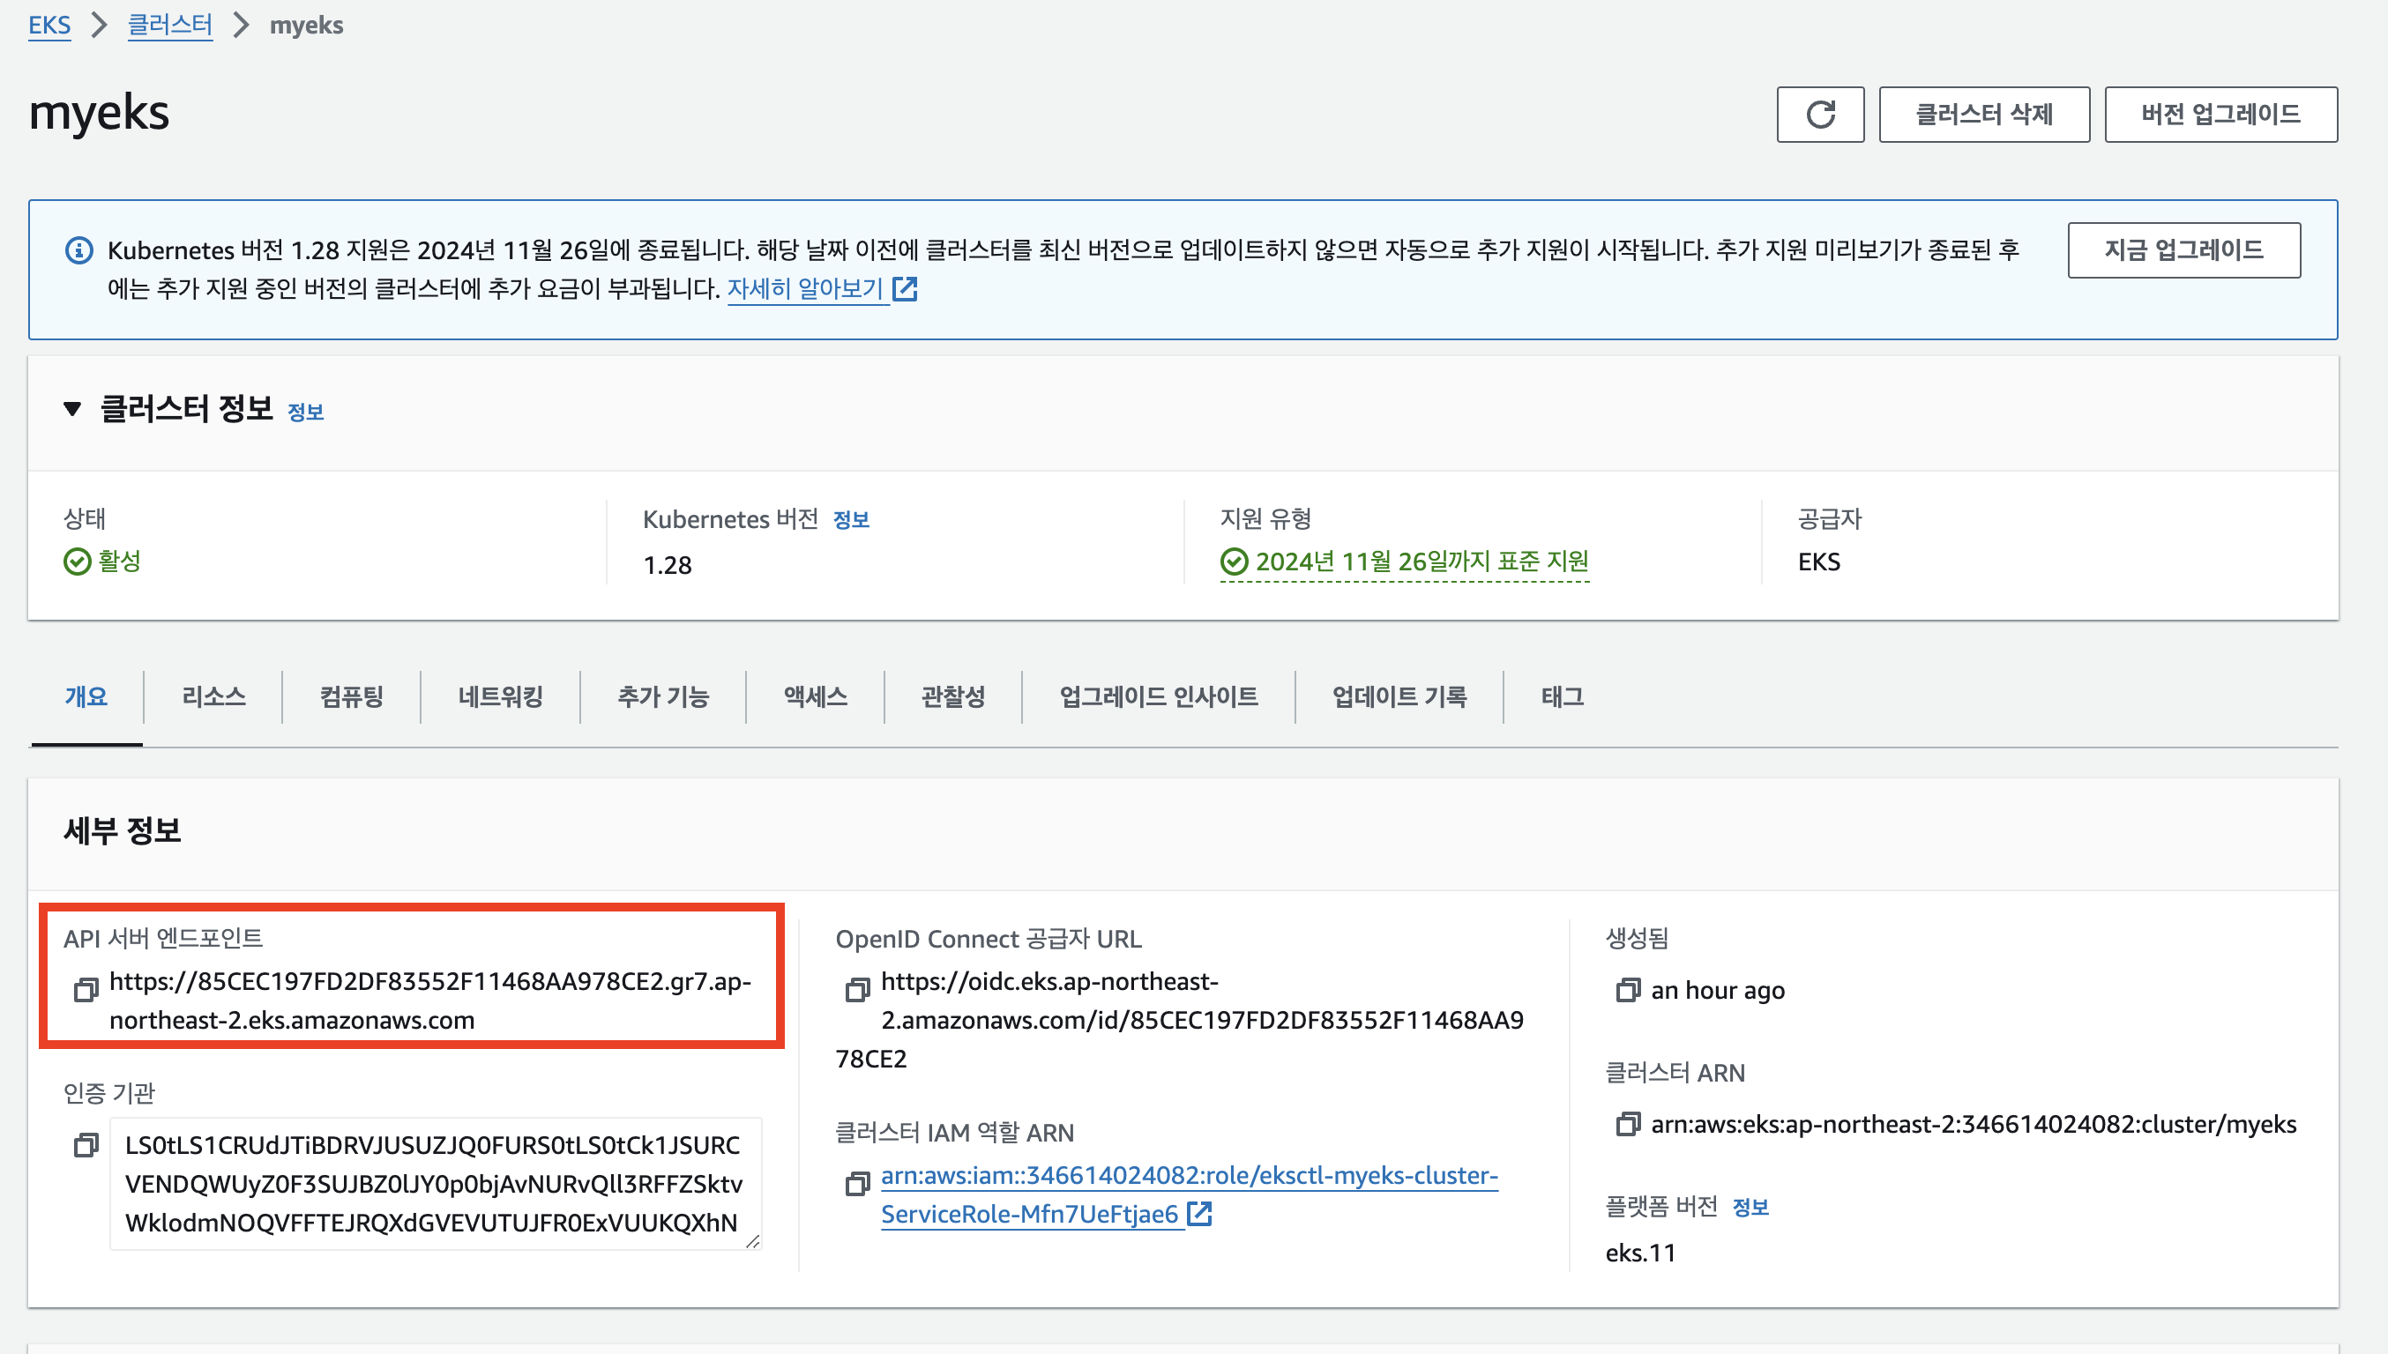
Task: Switch to the 컴퓨팅 tab
Action: point(351,696)
